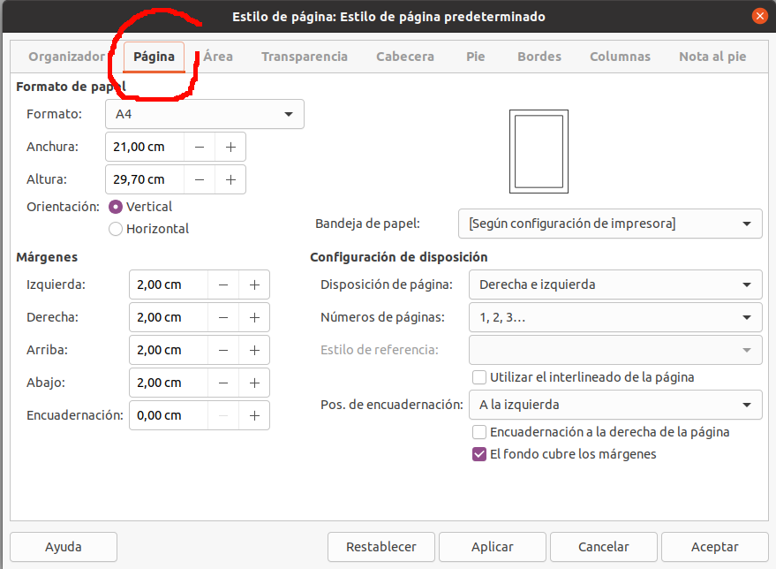Decrease the Derecha margin with minus
Screen dimensions: 776x569
(223, 317)
